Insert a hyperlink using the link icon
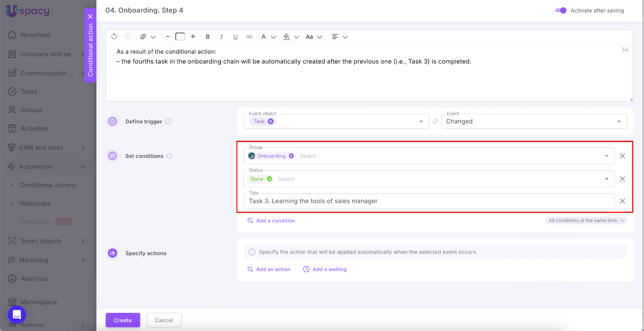This screenshot has height=331, width=644. (x=250, y=37)
